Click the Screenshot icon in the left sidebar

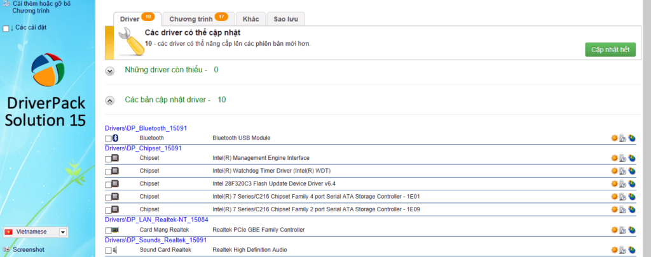[x=7, y=249]
